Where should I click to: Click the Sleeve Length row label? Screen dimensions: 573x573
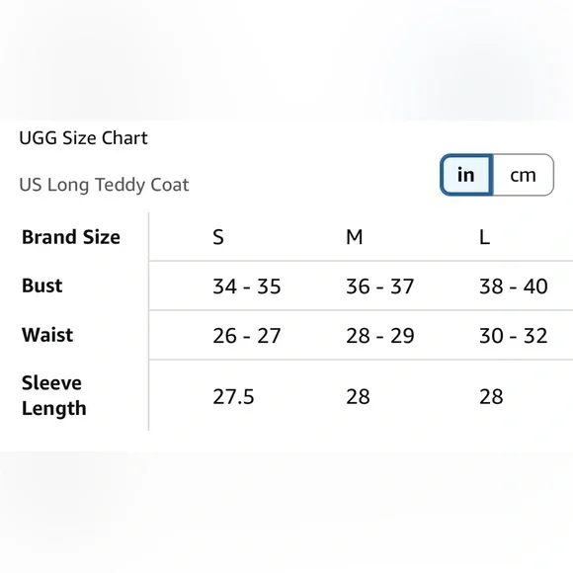(x=54, y=395)
